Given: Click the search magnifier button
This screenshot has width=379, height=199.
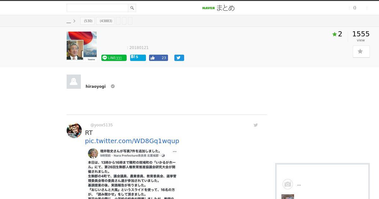Looking at the screenshot, I should point(132,8).
